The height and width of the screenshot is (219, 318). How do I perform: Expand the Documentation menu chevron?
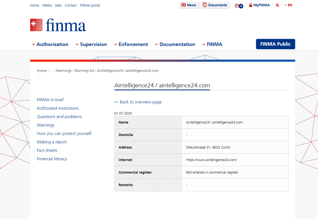pyautogui.click(x=157, y=44)
